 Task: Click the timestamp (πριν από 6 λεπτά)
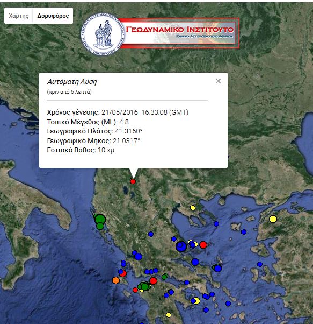point(69,91)
